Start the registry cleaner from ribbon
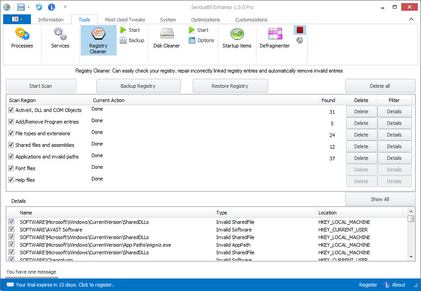 click(x=130, y=30)
